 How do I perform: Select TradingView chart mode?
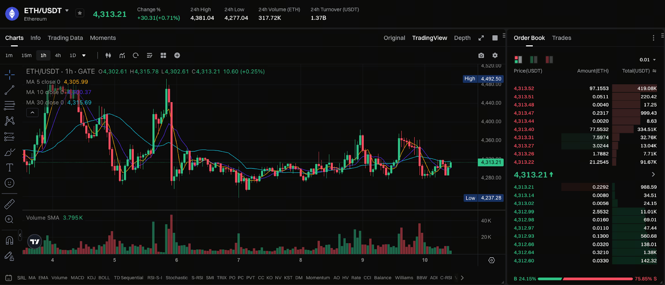click(x=429, y=38)
